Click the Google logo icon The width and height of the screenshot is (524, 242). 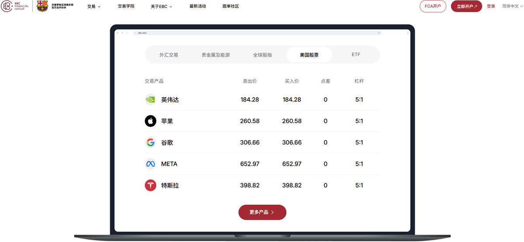pos(150,142)
